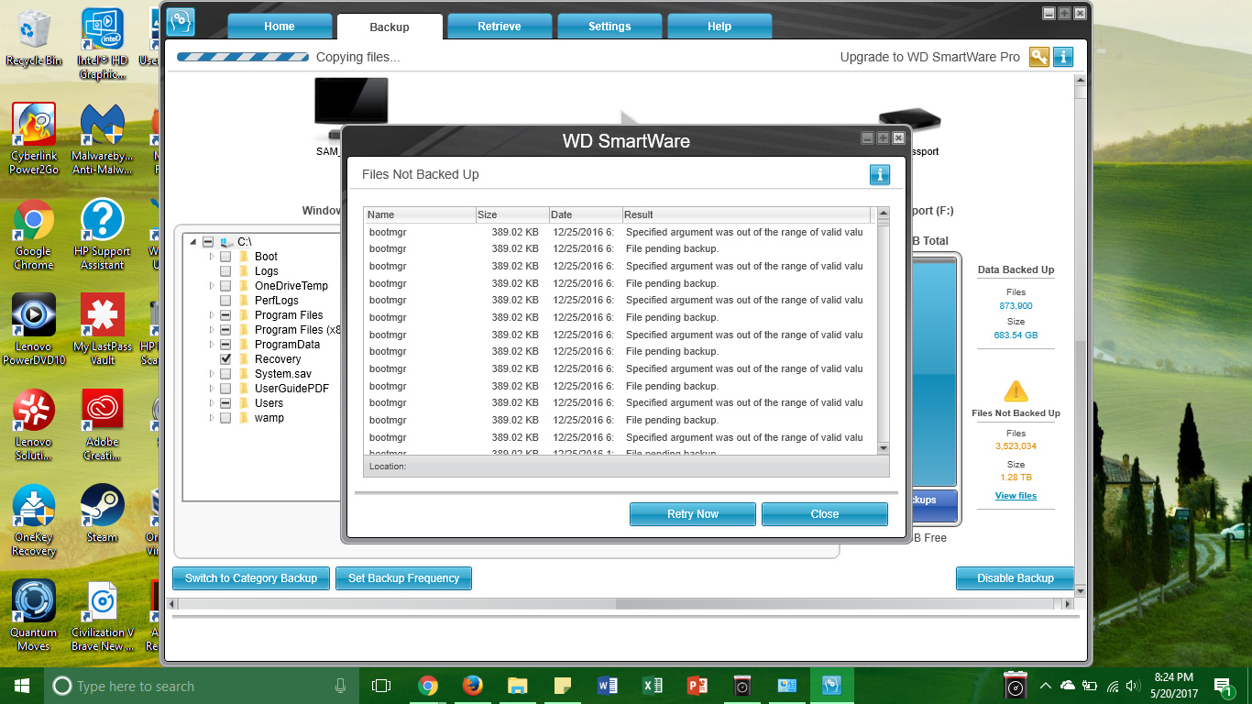Open the blue info icon beside the key

1063,57
